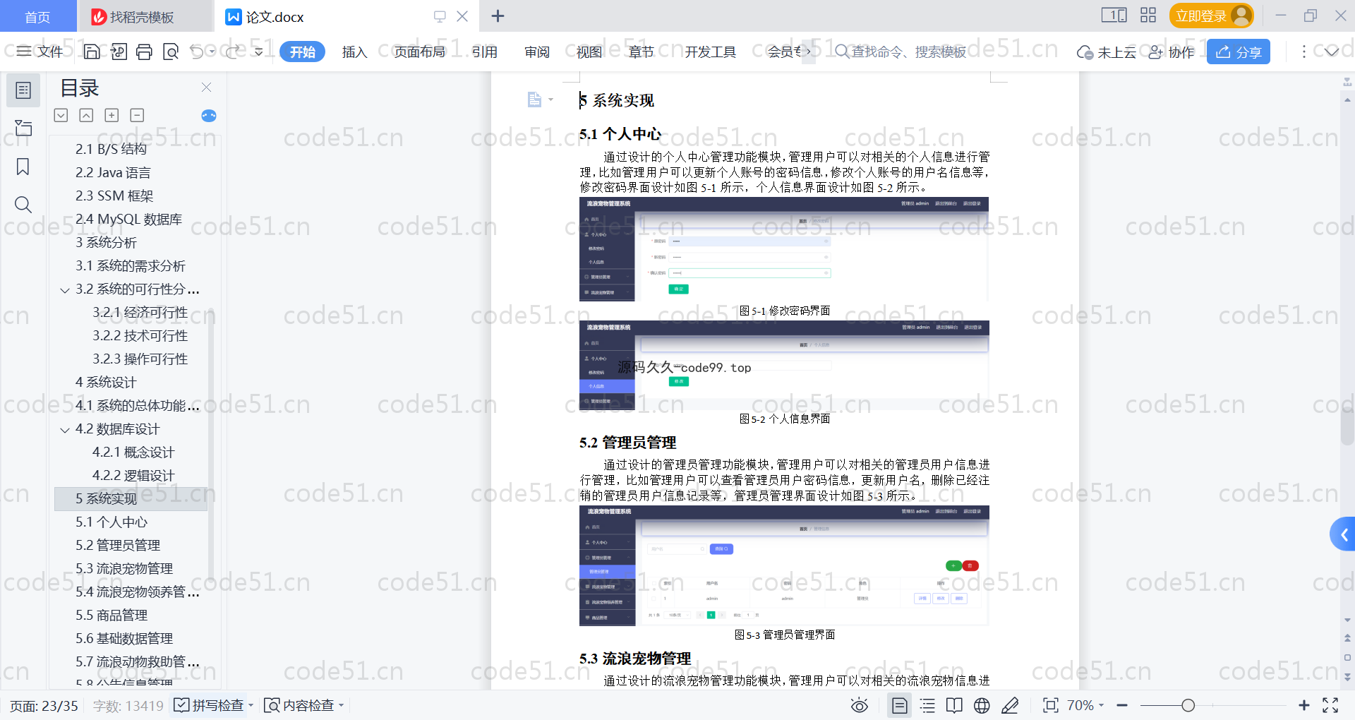Open the quick access toolbar customize dropdown
Viewport: 1355px width, 720px height.
pos(259,52)
